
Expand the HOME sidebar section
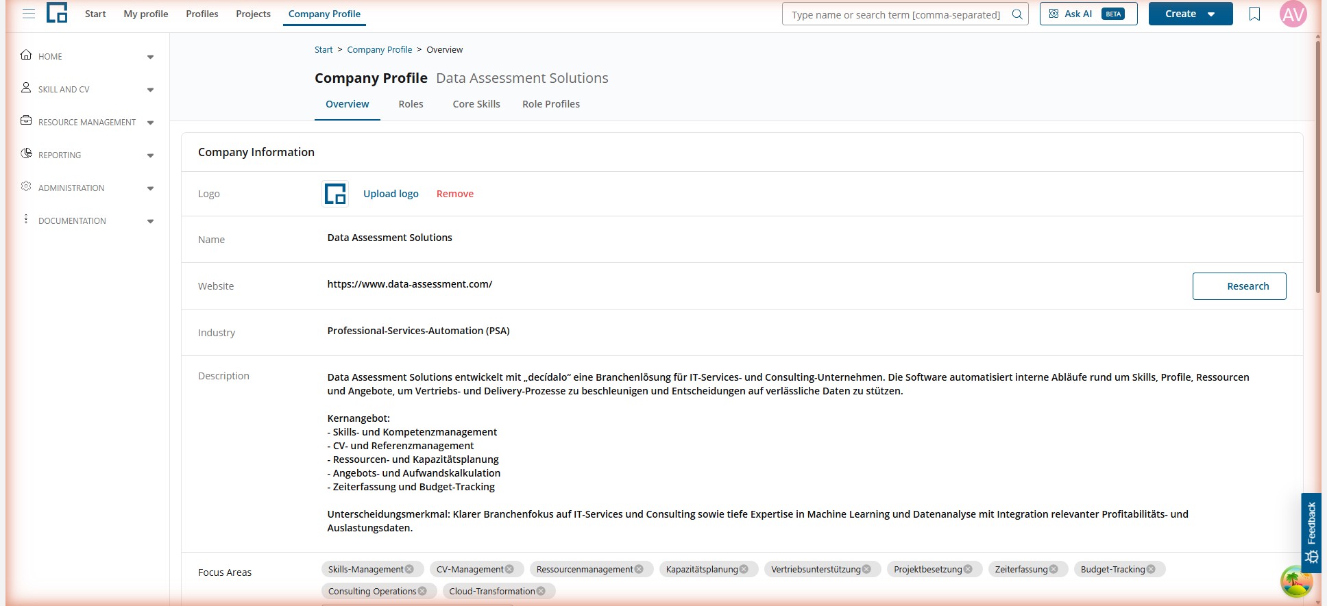[x=150, y=57]
